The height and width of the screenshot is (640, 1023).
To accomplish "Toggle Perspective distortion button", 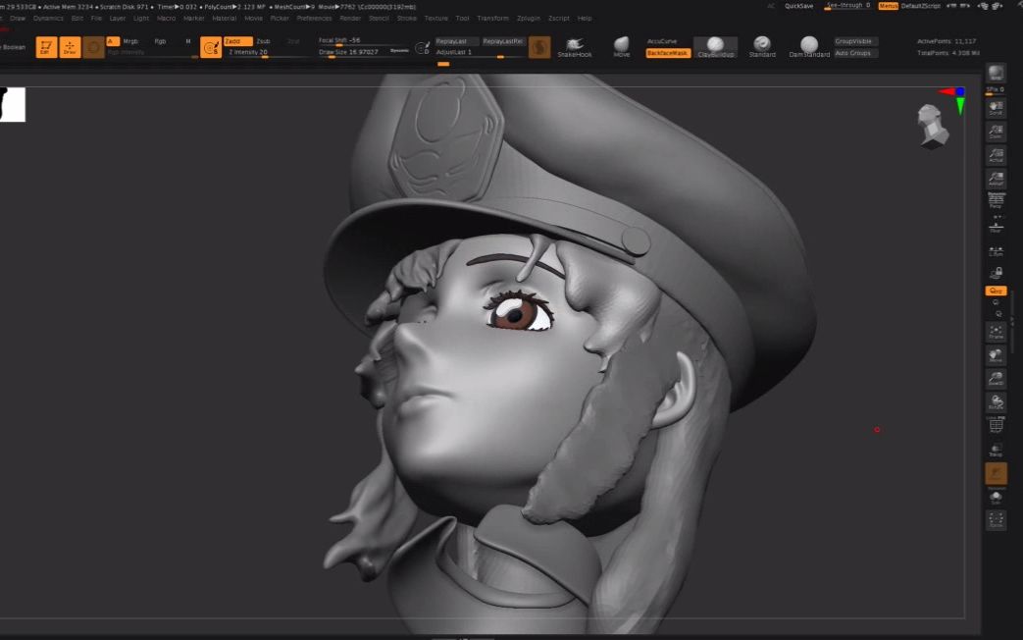I will [x=996, y=198].
